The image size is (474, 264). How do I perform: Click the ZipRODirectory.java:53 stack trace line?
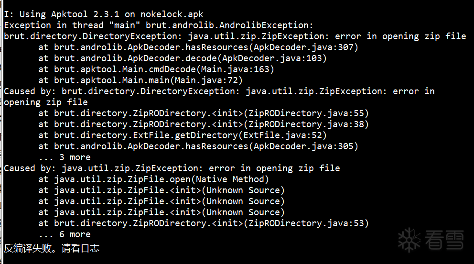(x=204, y=223)
